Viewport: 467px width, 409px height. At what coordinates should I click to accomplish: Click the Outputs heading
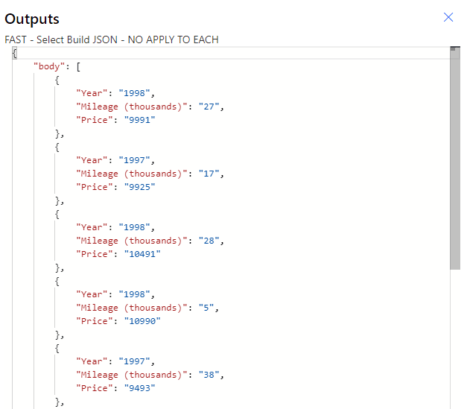pyautogui.click(x=32, y=19)
